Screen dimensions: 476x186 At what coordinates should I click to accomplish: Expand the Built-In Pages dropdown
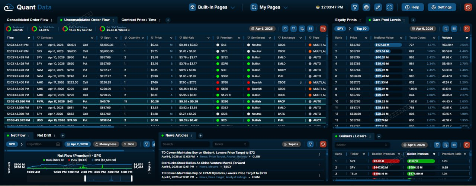point(212,7)
